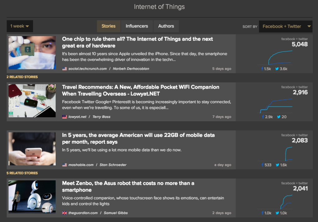Click the Twitter icon showing 3.6k shares

click(x=277, y=69)
